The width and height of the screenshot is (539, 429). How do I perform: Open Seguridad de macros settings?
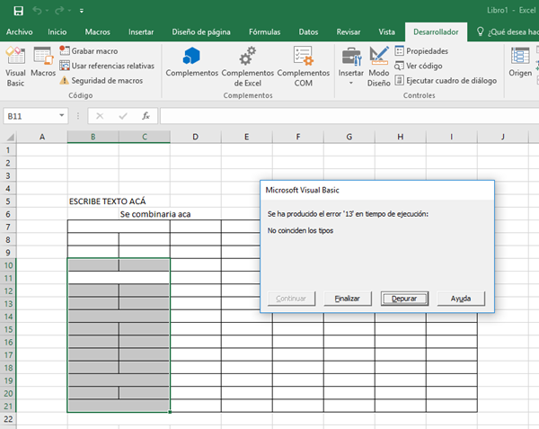pos(100,80)
